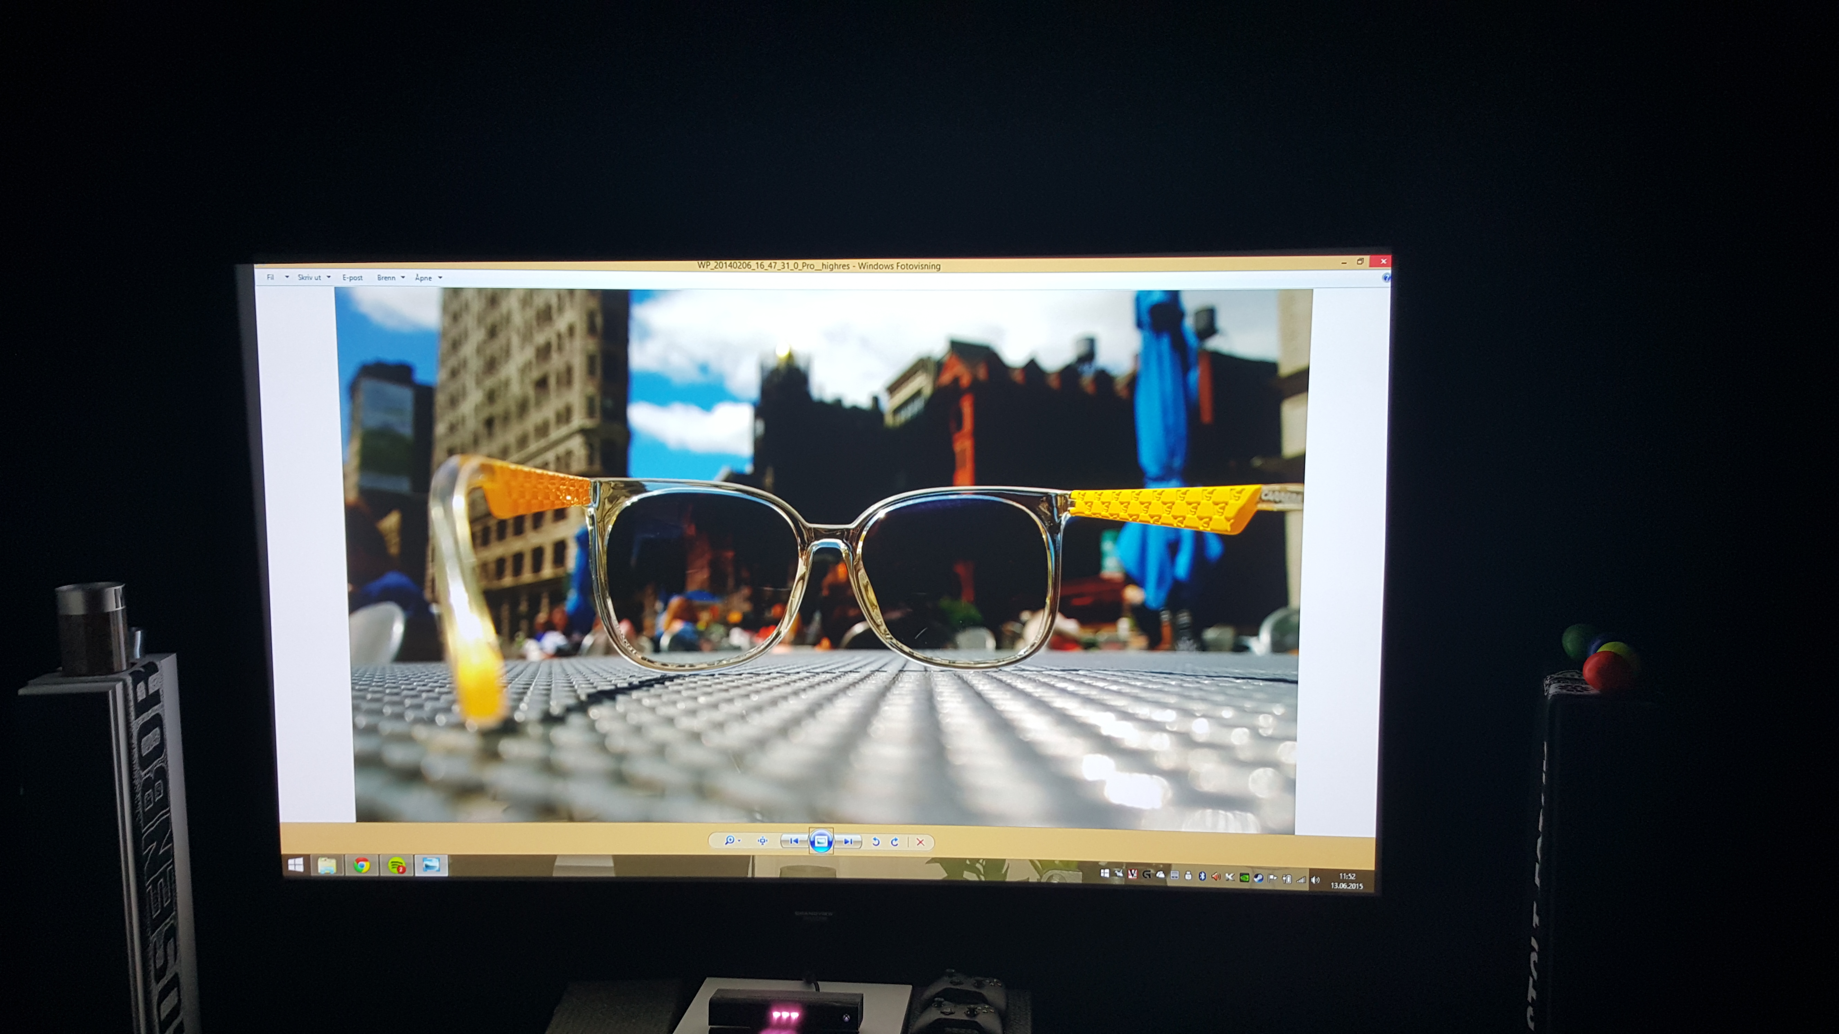Viewport: 1839px width, 1034px height.
Task: Click the origami bird tray icon
Action: point(1119,874)
